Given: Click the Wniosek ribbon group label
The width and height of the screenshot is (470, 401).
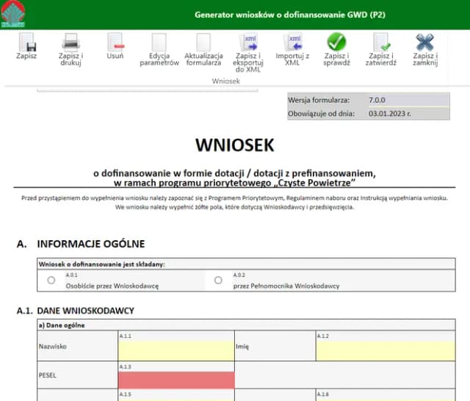Looking at the screenshot, I should point(225,82).
